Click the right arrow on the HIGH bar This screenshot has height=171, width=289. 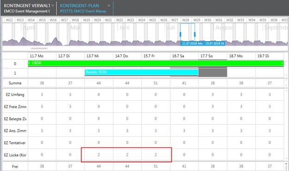coord(283,63)
